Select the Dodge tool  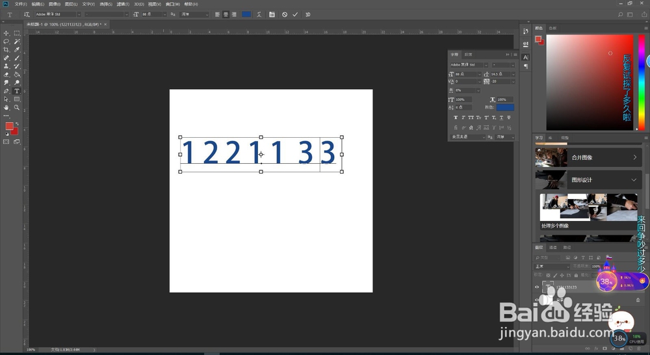coord(17,83)
